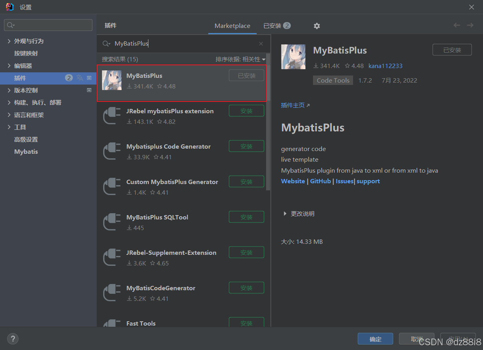
Task: Click the settings search magnifier icon
Action: [11, 25]
